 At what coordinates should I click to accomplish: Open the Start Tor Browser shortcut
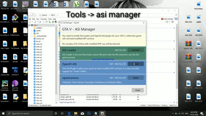[15, 85]
